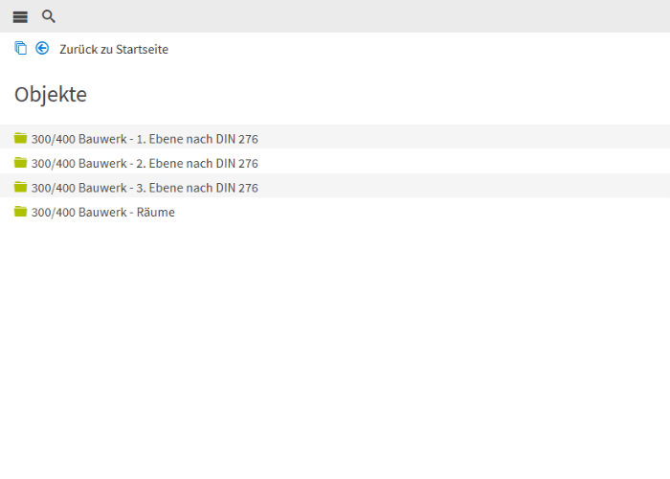This screenshot has width=670, height=479.
Task: Click folder icon of 2. Ebene entry
Action: click(x=20, y=162)
